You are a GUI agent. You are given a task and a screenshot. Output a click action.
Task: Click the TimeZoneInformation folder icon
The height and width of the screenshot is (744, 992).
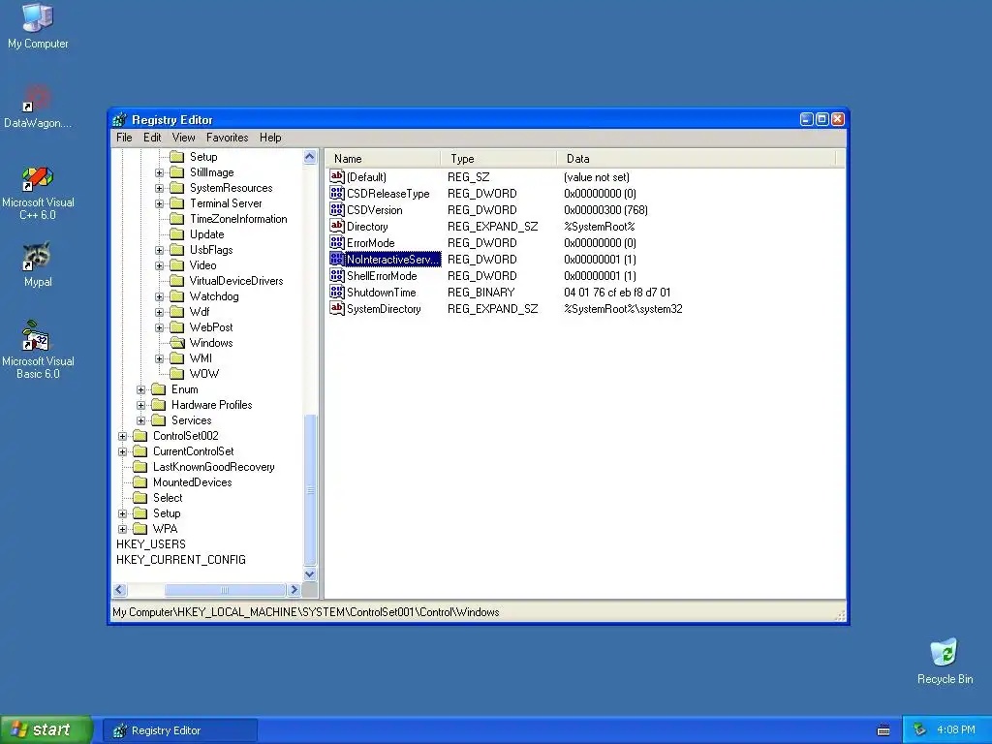pos(177,219)
